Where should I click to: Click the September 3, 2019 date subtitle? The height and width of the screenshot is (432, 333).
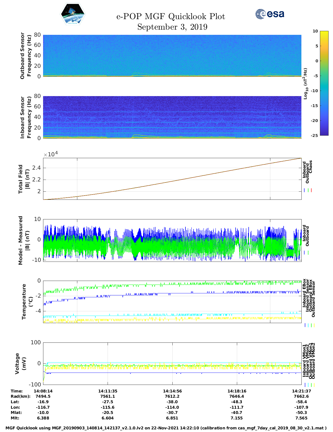click(172, 27)
